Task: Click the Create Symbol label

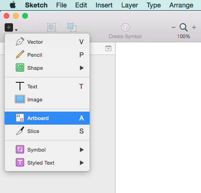Action: 125,36
